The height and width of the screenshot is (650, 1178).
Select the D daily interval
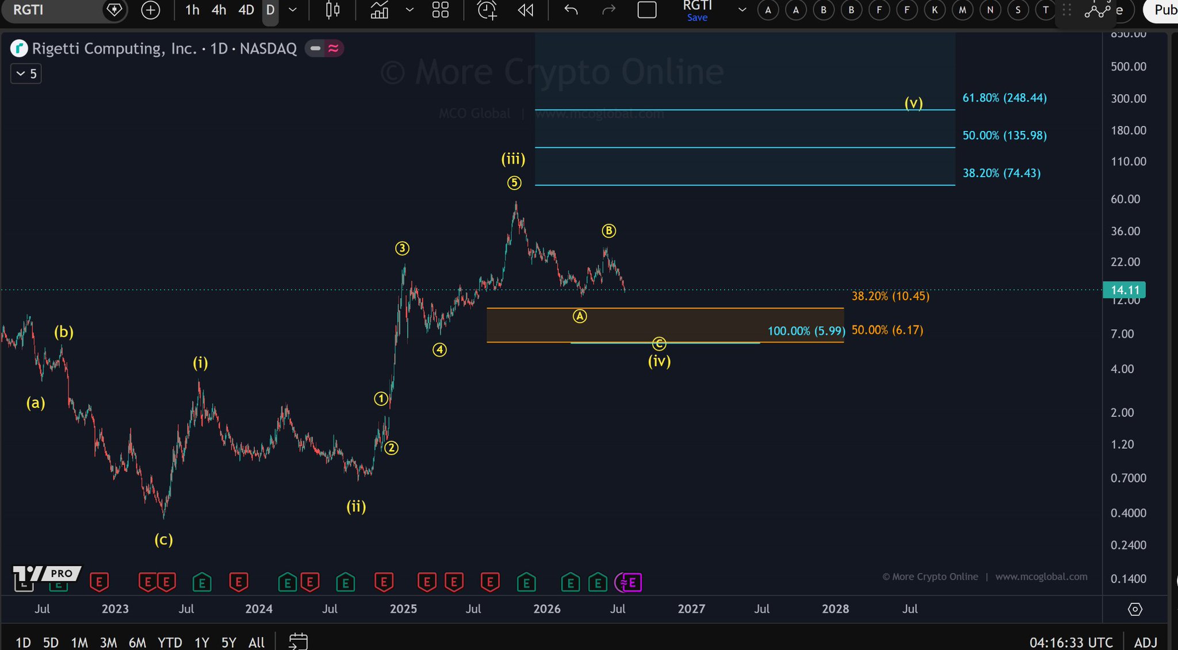pos(270,10)
